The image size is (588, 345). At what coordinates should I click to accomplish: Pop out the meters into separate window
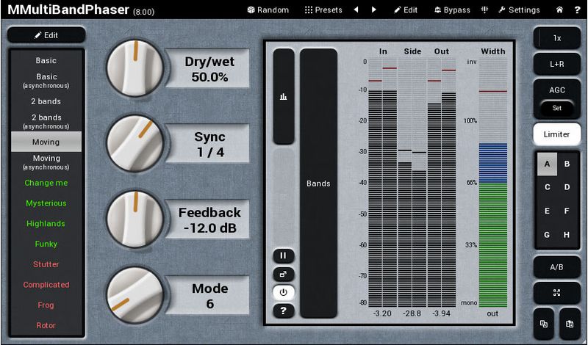283,274
